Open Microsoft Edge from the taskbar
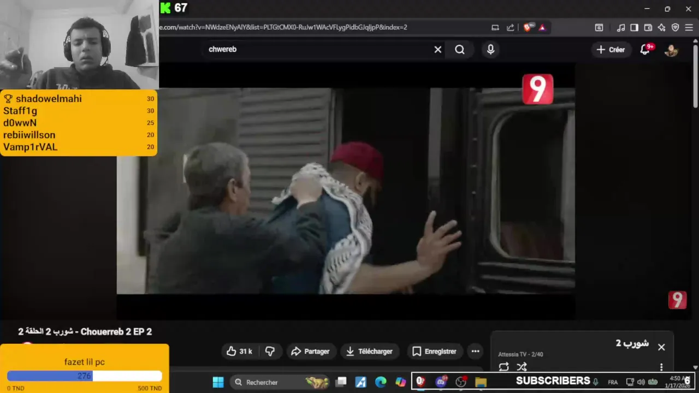The height and width of the screenshot is (393, 699). [381, 382]
